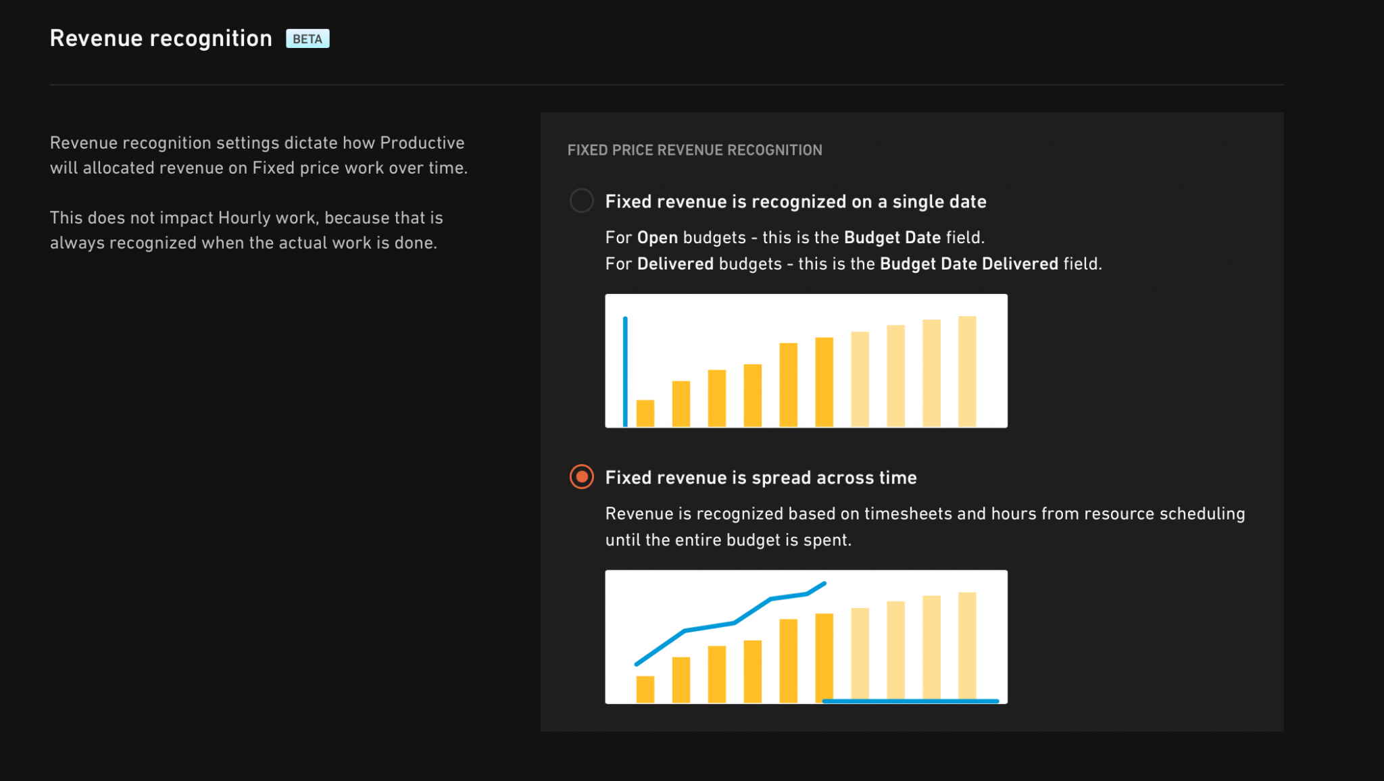Click the Revenue recognition page heading
The width and height of the screenshot is (1384, 781).
pyautogui.click(x=161, y=39)
